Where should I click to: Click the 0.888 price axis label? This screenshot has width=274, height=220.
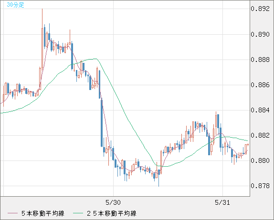260,60
